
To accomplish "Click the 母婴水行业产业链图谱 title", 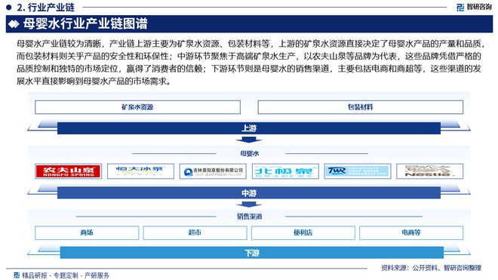I will 85,24.
